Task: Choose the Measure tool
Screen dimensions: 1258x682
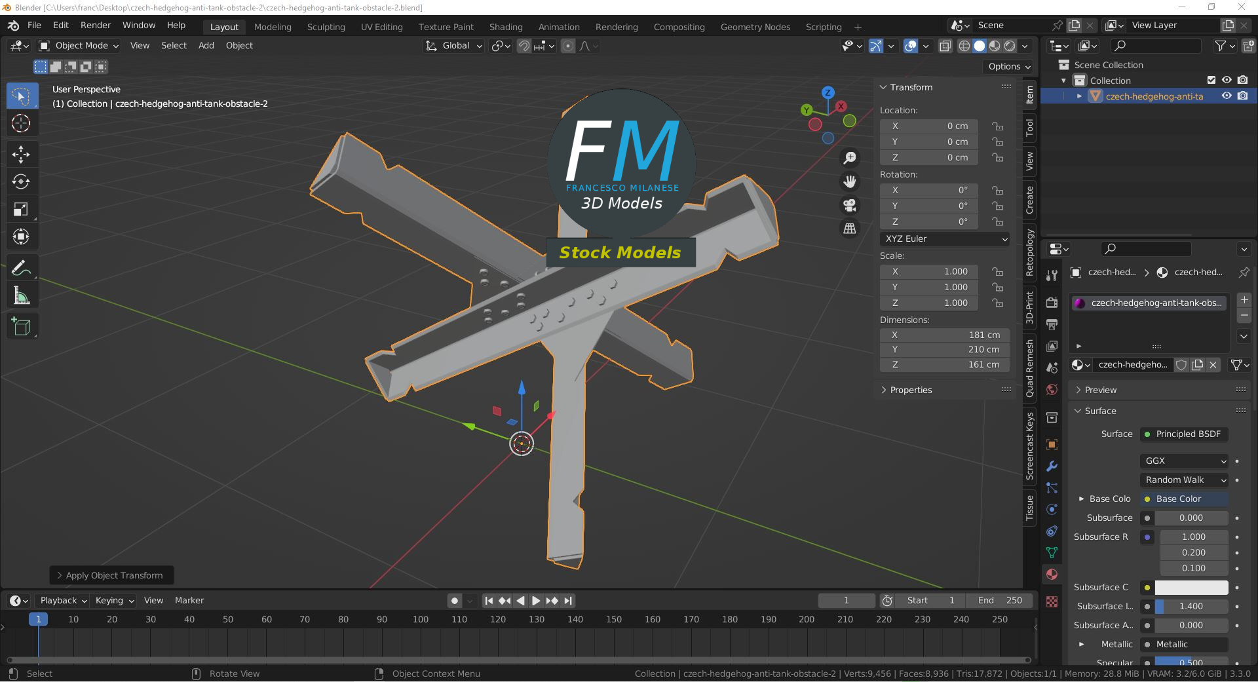Action: (21, 297)
